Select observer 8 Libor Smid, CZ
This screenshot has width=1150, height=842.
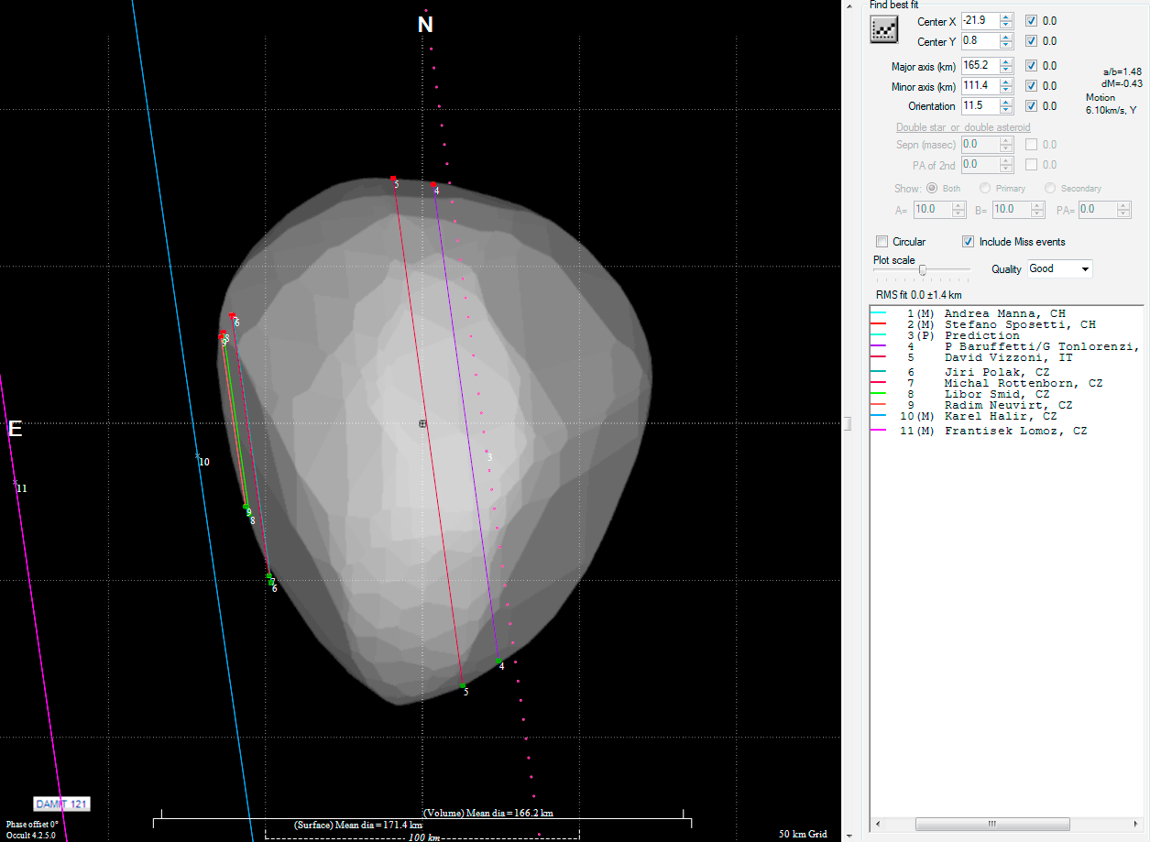[1005, 394]
